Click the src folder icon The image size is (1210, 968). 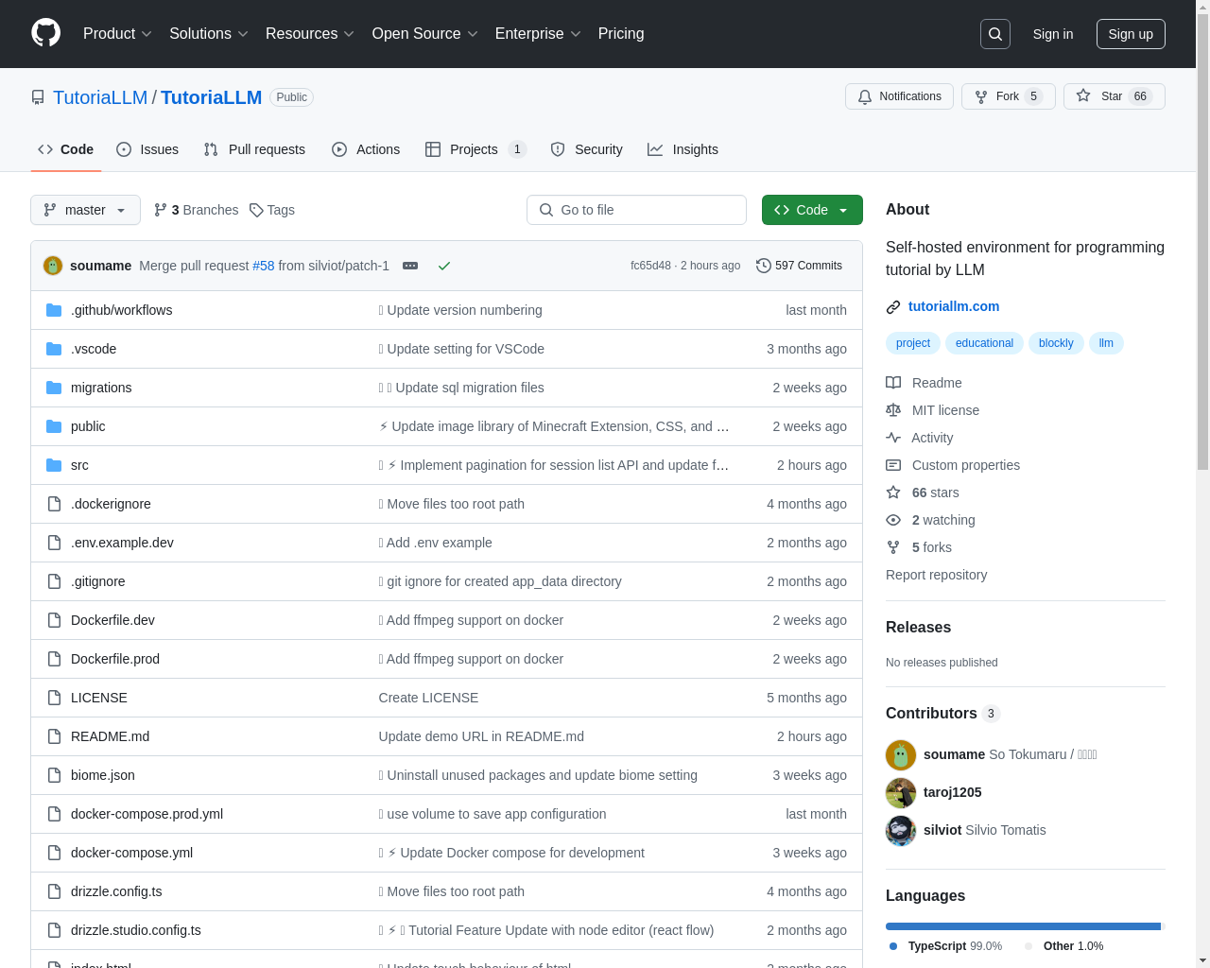54,465
